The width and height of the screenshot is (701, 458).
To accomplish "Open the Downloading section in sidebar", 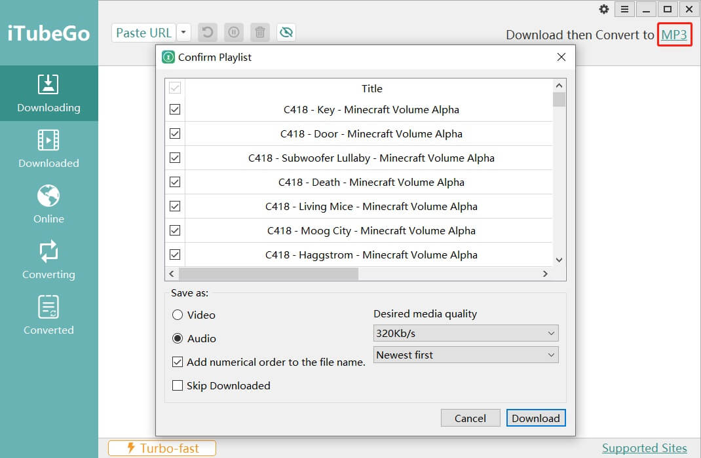I will pos(48,94).
